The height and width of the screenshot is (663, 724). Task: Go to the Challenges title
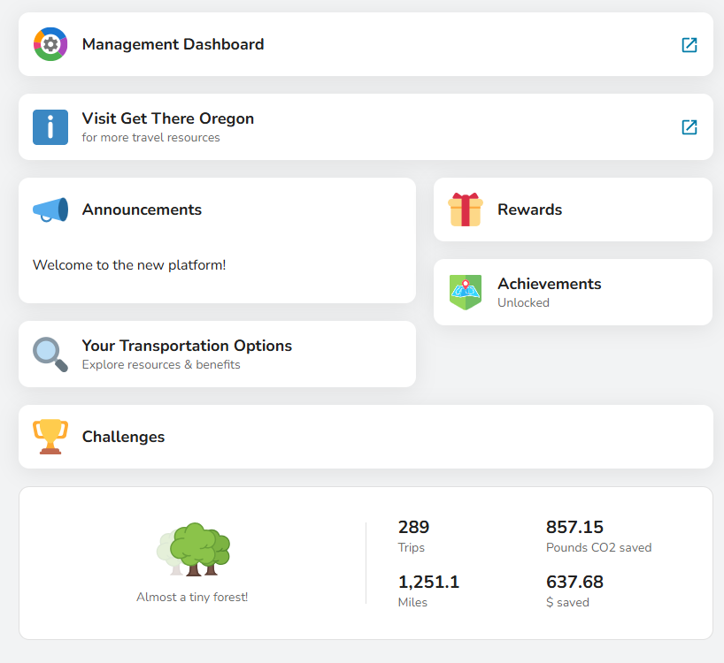pos(123,437)
